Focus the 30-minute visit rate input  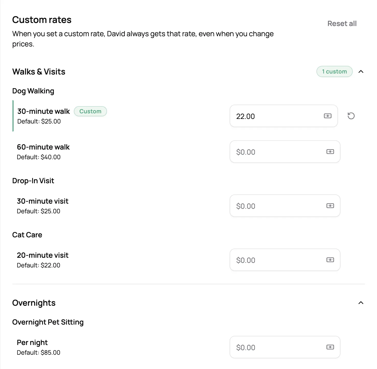285,206
